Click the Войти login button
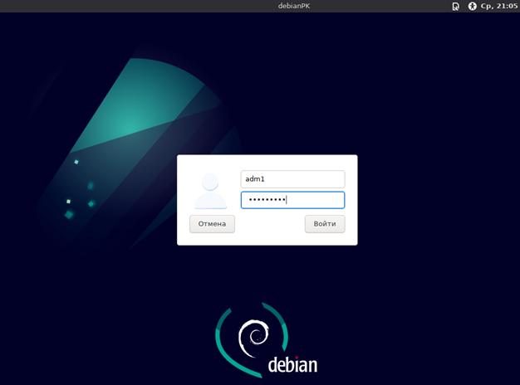The image size is (520, 385). click(x=325, y=224)
